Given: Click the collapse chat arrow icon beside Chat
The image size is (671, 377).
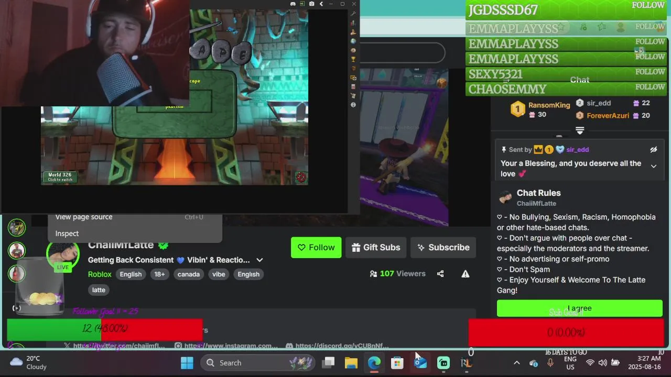Looking at the screenshot, I should tap(507, 80).
